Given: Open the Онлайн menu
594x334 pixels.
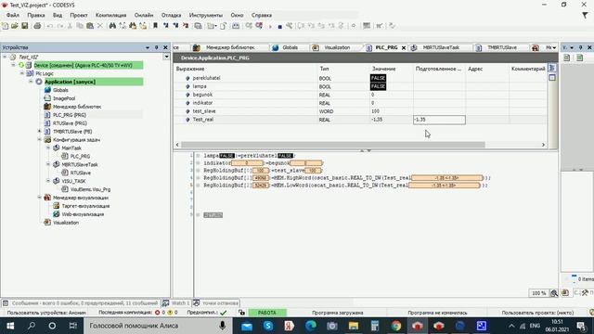Looking at the screenshot, I should [x=144, y=15].
